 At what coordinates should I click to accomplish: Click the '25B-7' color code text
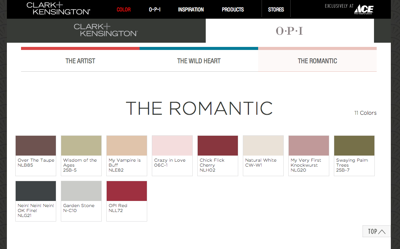343,170
